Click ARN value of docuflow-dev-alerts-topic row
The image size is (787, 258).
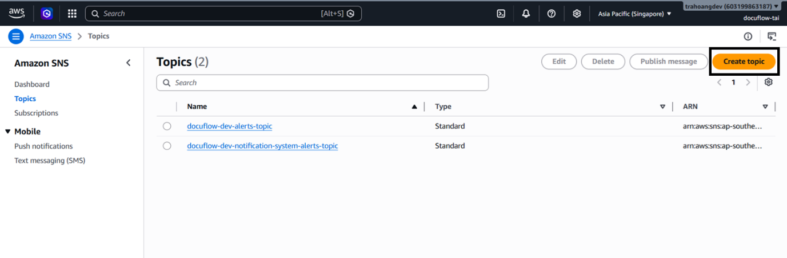[722, 126]
